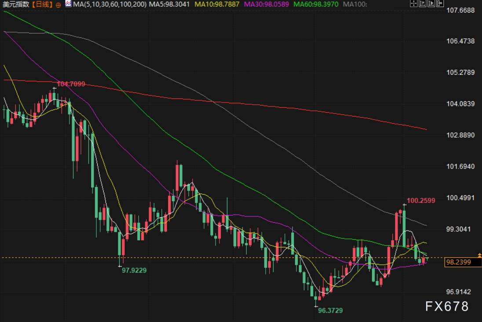Click the 102.8890 axis price label

tap(460, 135)
